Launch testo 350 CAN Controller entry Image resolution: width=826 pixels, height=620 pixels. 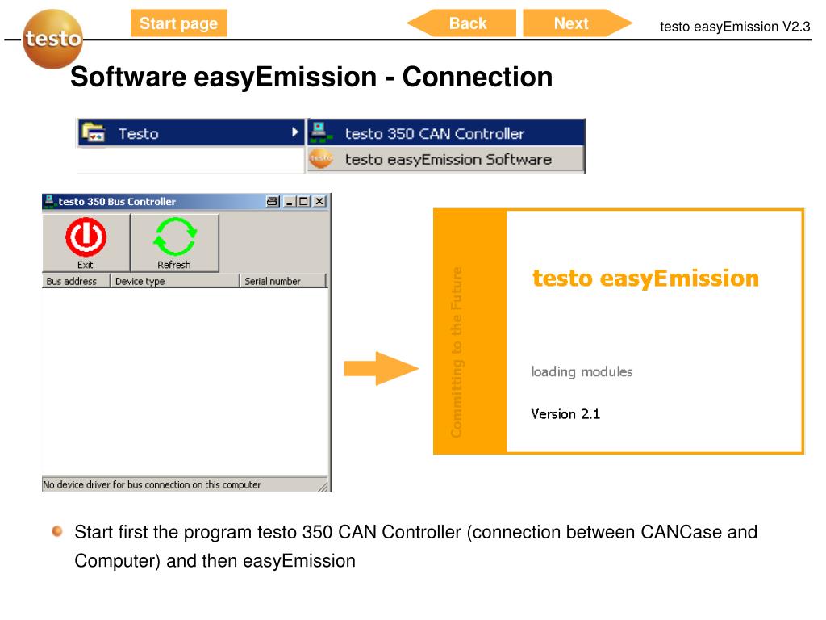tap(445, 133)
